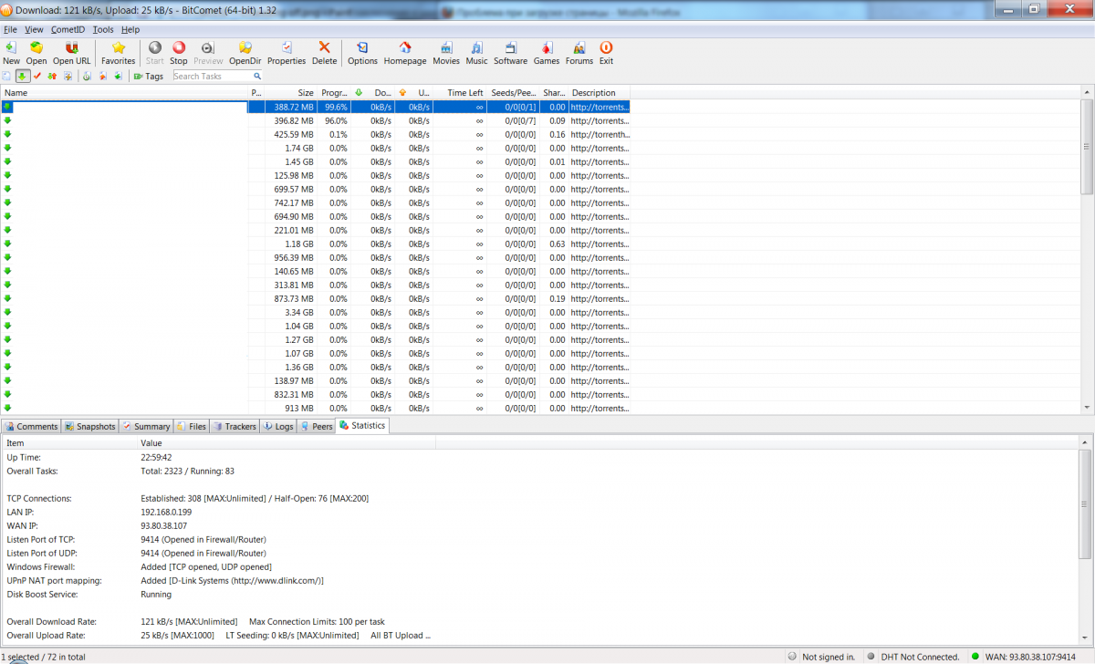
Task: Open the Tools menu
Action: coord(103,29)
